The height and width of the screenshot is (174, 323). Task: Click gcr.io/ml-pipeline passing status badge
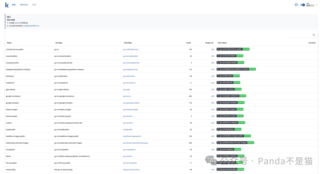[x=229, y=149]
